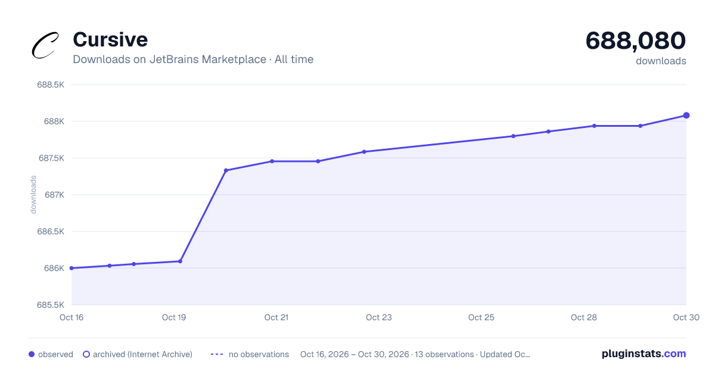The height and width of the screenshot is (375, 715).
Task: Open the pluginstats.com link
Action: tap(643, 354)
